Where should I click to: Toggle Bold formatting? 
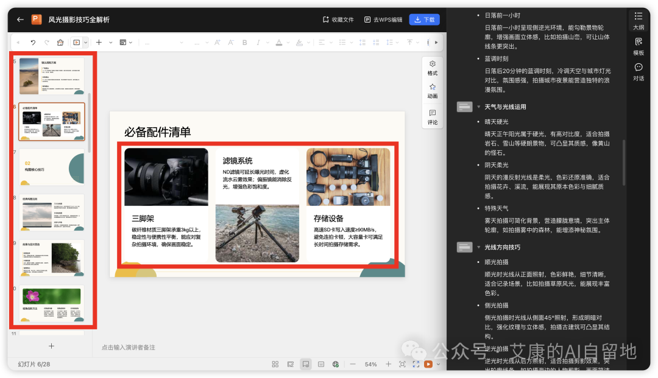pyautogui.click(x=244, y=42)
